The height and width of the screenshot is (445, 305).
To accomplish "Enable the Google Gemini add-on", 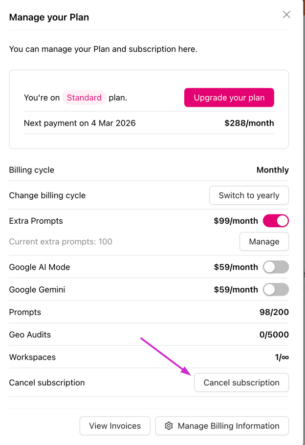I will pos(276,290).
